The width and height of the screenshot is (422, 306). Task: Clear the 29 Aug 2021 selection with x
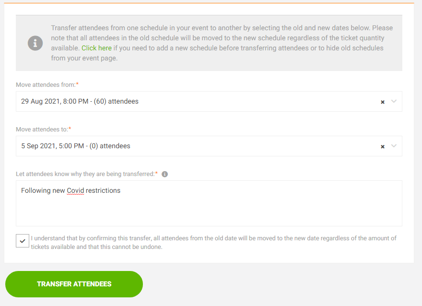[x=383, y=102]
